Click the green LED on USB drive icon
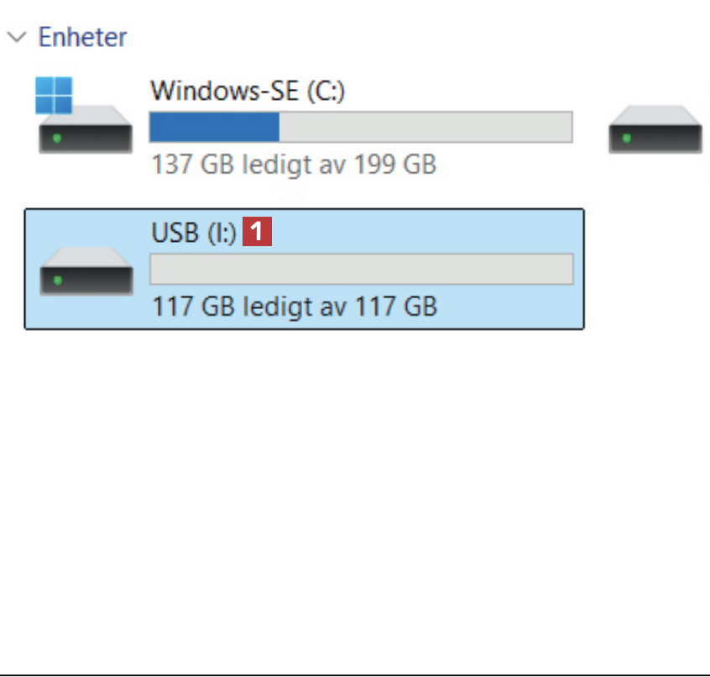Screen dimensions: 710x677 tap(57, 281)
